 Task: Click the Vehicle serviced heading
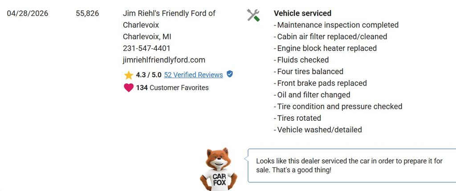click(x=302, y=13)
